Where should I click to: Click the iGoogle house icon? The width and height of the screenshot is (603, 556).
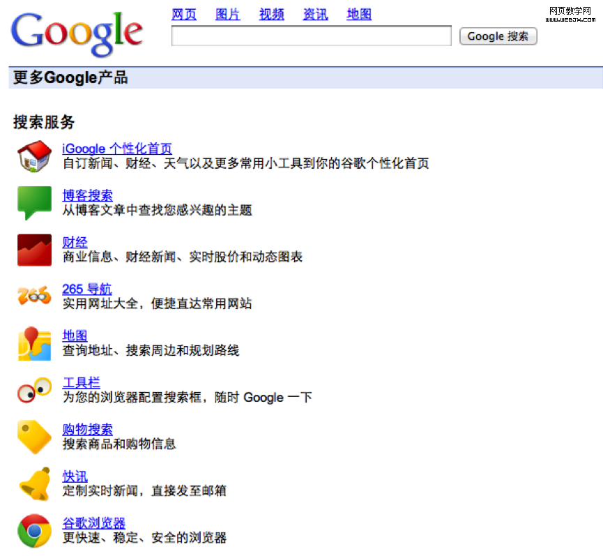[34, 156]
